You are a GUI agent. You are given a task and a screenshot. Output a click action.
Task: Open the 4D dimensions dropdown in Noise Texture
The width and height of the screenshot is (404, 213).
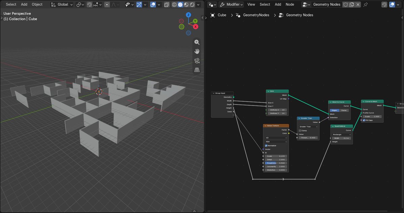[276, 138]
